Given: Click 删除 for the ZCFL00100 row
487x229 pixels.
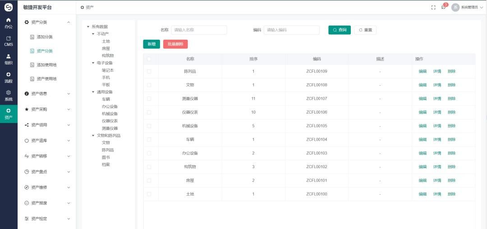Looking at the screenshot, I should (x=451, y=194).
